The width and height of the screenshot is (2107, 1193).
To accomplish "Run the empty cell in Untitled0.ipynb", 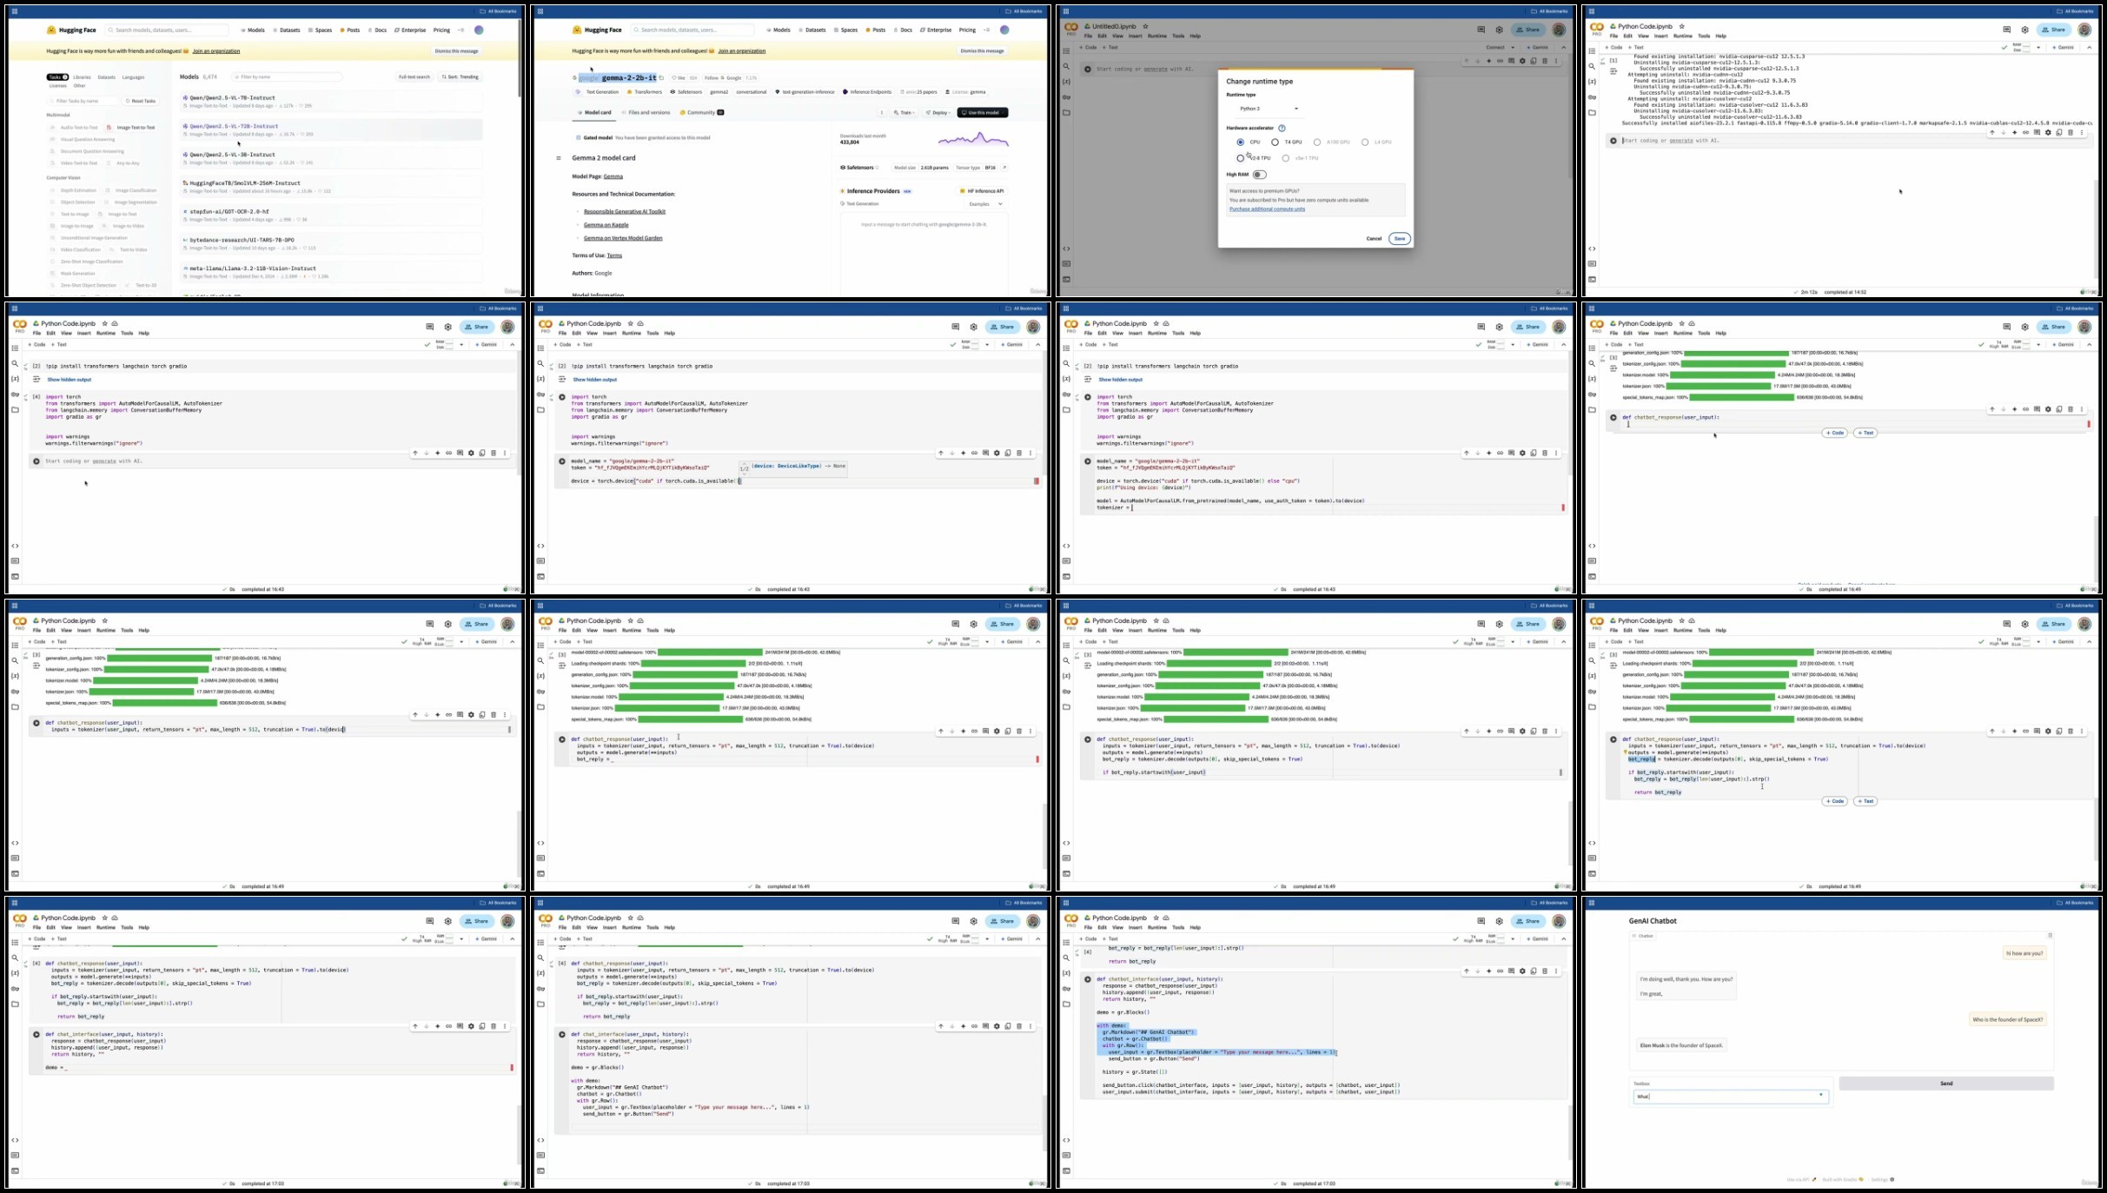I will pos(1087,69).
